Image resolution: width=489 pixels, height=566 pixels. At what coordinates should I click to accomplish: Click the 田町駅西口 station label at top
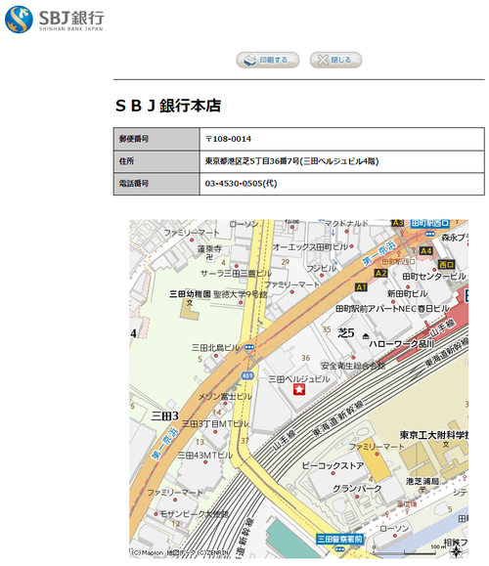point(430,223)
